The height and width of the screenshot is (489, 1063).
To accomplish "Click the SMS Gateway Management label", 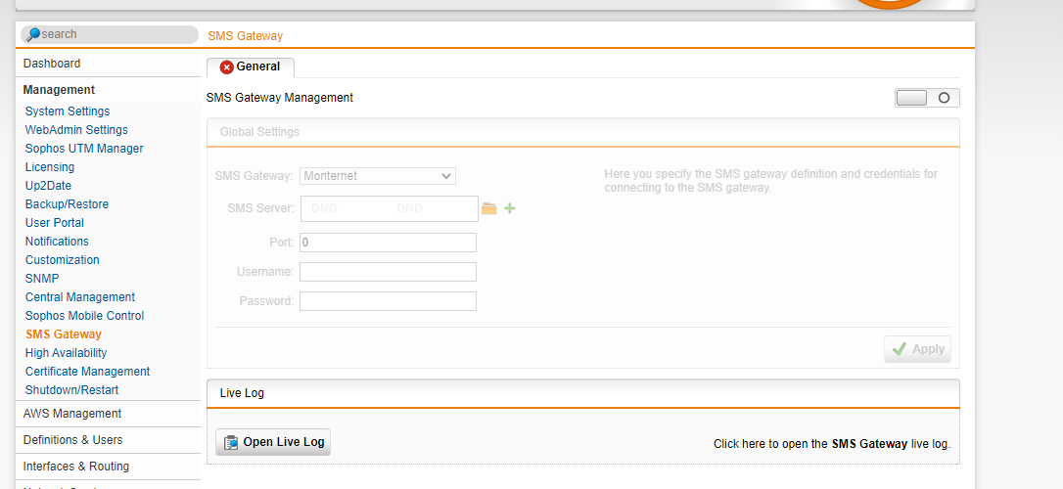I will [279, 98].
